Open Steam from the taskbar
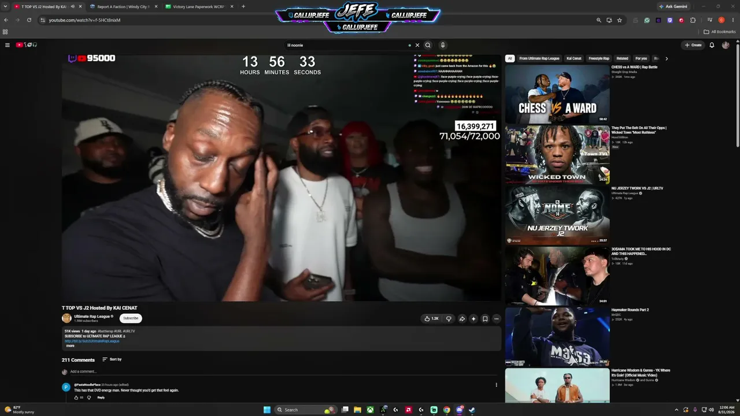This screenshot has width=740, height=416. 472,410
